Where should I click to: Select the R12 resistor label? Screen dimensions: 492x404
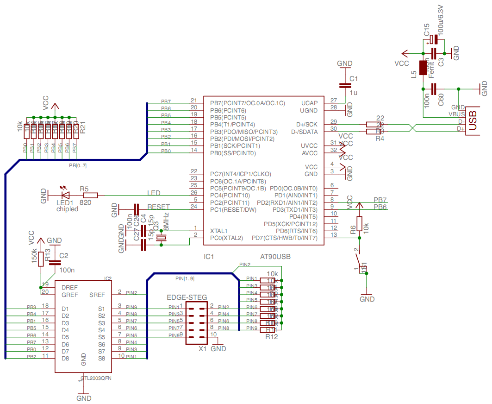[271, 337]
